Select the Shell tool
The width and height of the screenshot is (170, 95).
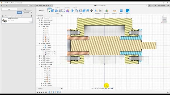pyautogui.click(x=80, y=11)
